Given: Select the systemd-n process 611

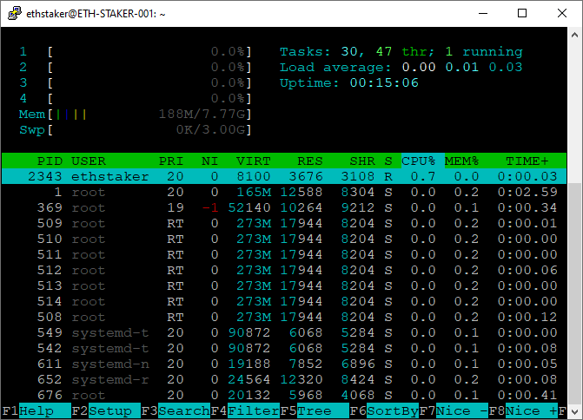Looking at the screenshot, I should tap(284, 364).
